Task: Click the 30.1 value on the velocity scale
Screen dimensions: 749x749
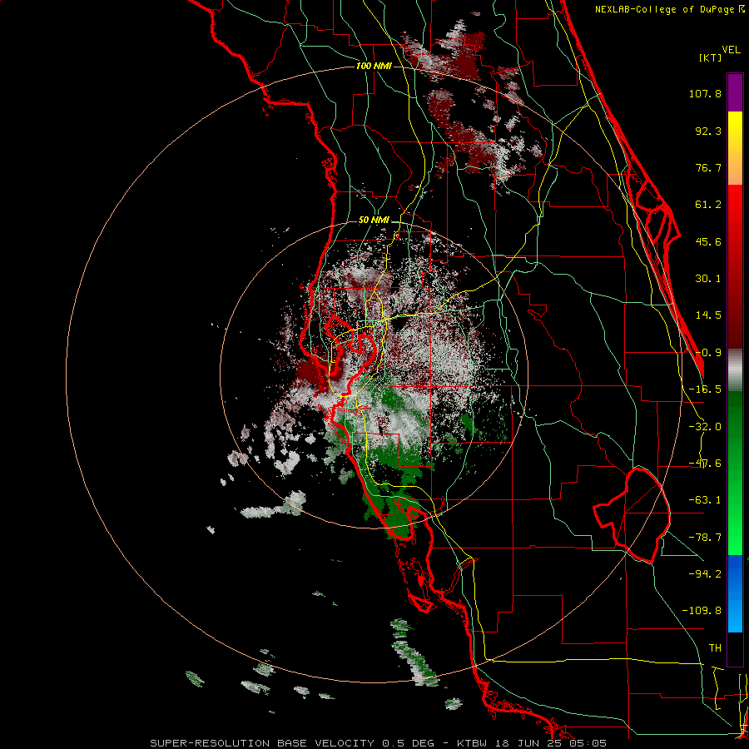Action: tap(708, 279)
